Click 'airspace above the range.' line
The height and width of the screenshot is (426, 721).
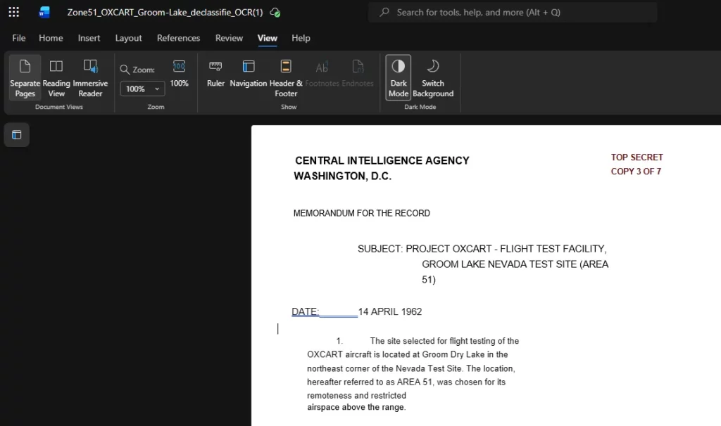point(356,407)
